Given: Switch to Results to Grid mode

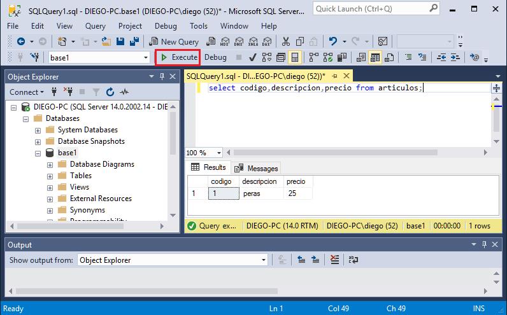Looking at the screenshot, I should (375, 57).
